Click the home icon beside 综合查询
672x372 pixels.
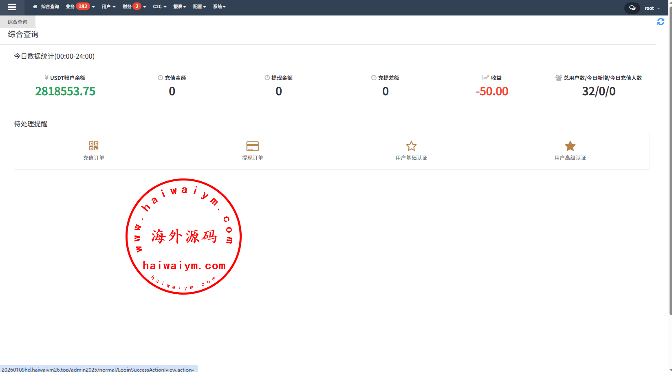tap(35, 7)
